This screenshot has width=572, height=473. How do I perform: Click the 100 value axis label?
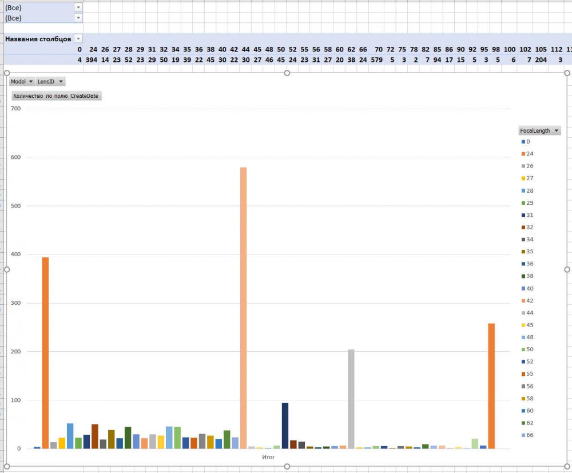pos(15,400)
